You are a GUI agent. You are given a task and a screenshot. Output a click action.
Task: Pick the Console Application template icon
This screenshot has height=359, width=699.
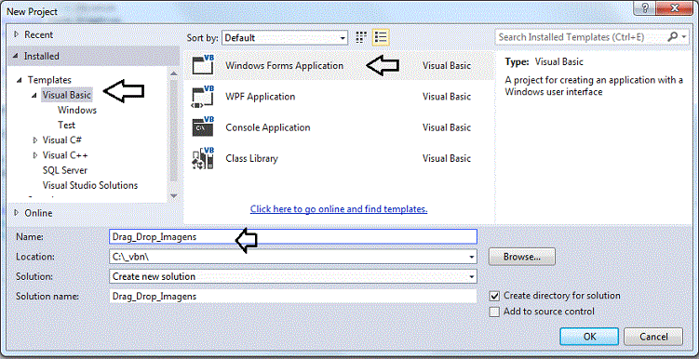[203, 126]
